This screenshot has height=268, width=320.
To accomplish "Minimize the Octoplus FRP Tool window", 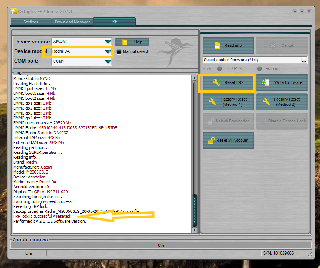I will [x=294, y=11].
